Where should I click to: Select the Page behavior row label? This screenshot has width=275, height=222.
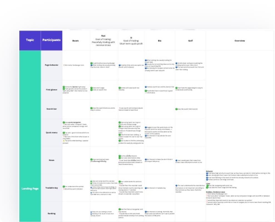tap(51, 65)
